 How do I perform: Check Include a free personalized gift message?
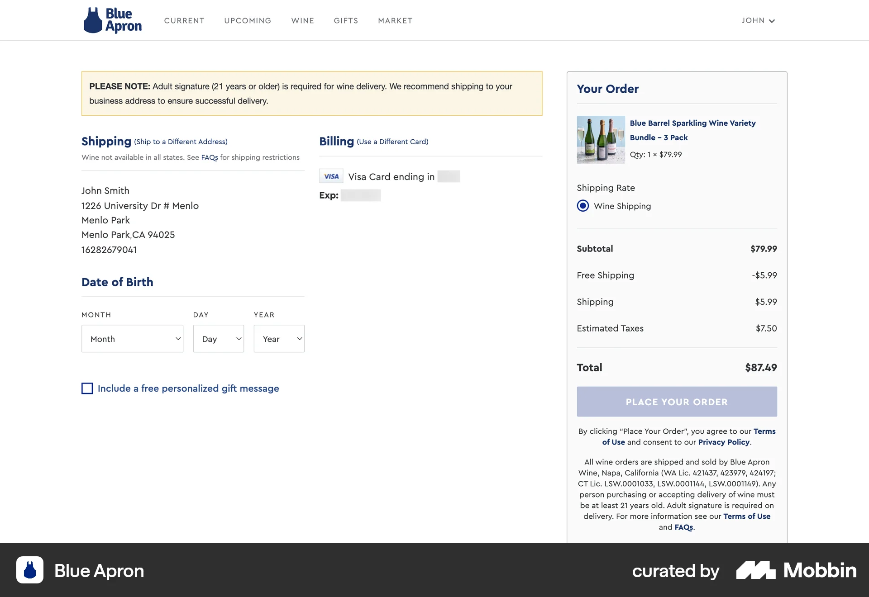tap(87, 388)
